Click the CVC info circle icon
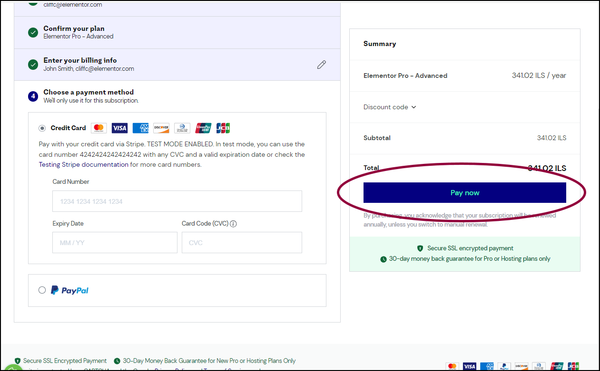 click(234, 224)
